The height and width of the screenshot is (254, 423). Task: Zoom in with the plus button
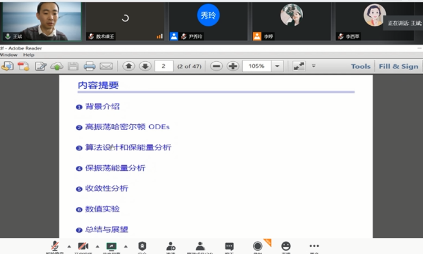coord(233,66)
